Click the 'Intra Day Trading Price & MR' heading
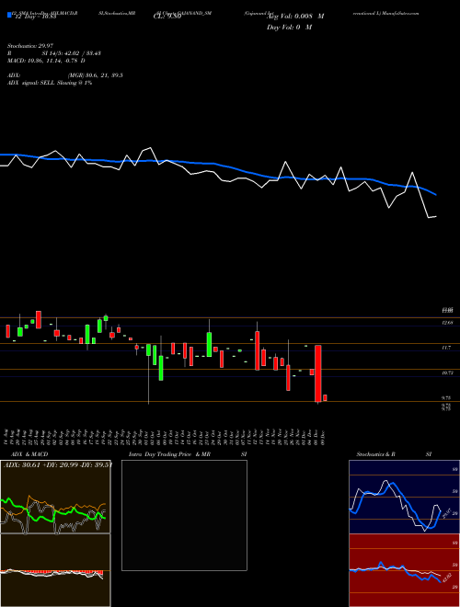Image resolution: width=460 pixels, height=607 pixels. [x=169, y=454]
